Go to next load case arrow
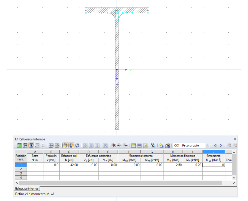 [221, 145]
